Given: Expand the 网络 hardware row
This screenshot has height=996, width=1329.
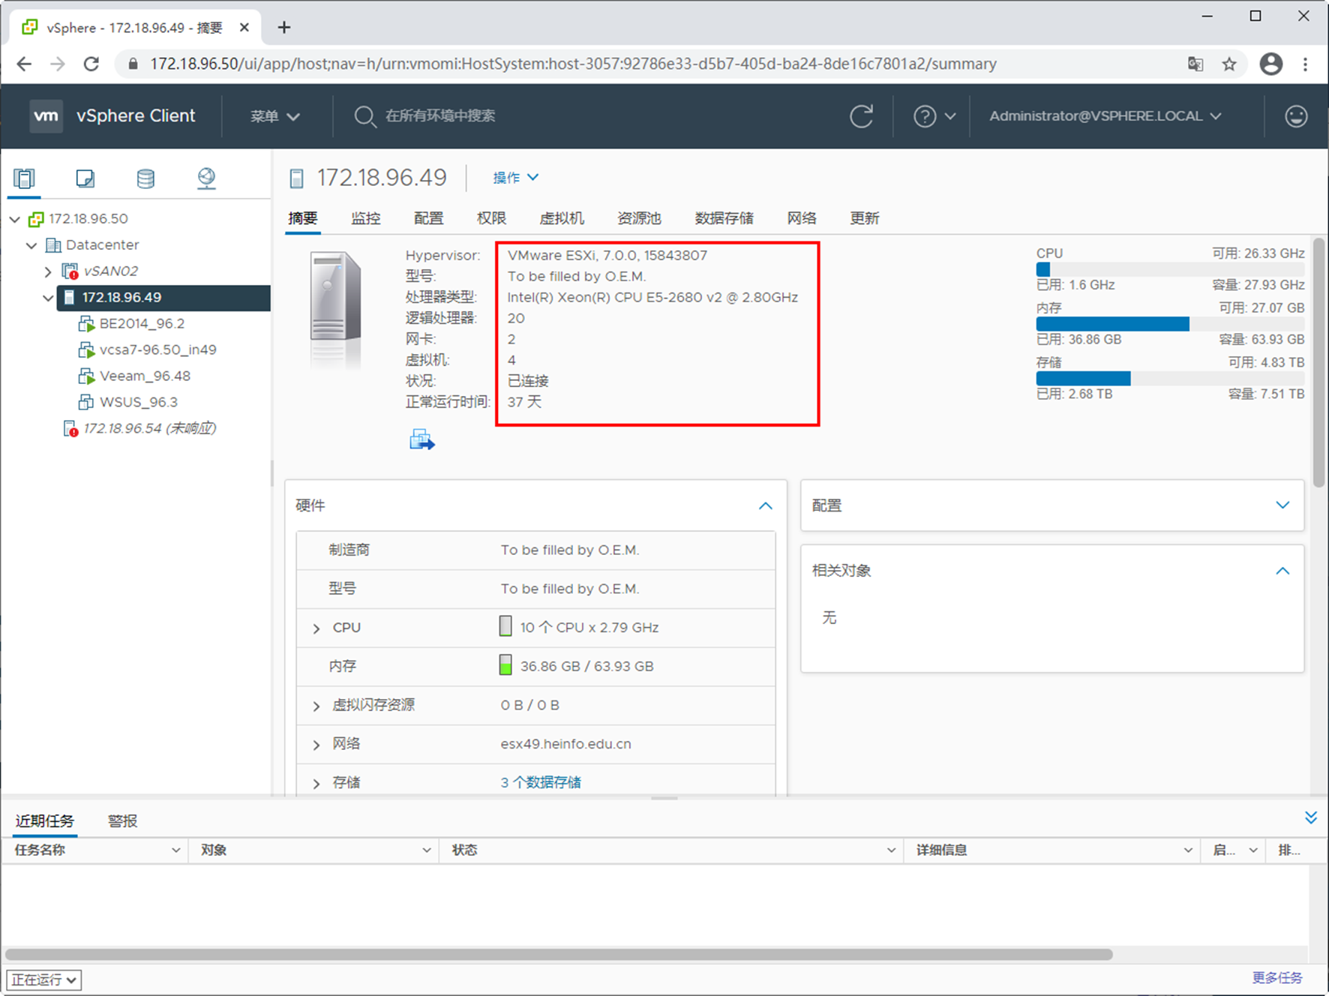Looking at the screenshot, I should pos(316,745).
